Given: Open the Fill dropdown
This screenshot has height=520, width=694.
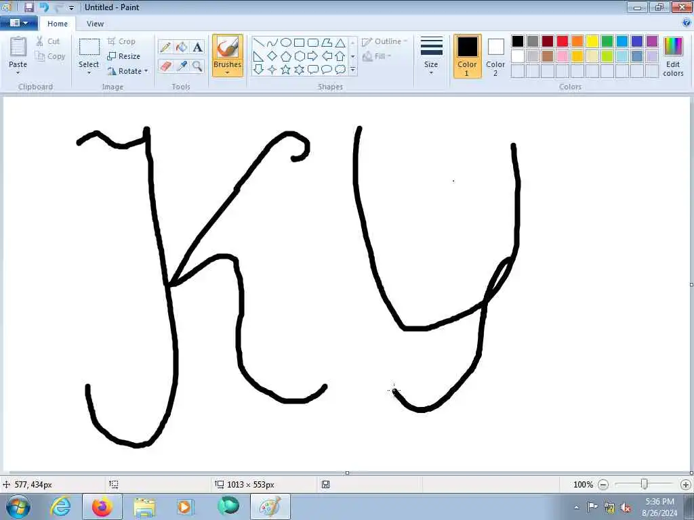Looking at the screenshot, I should (x=377, y=56).
